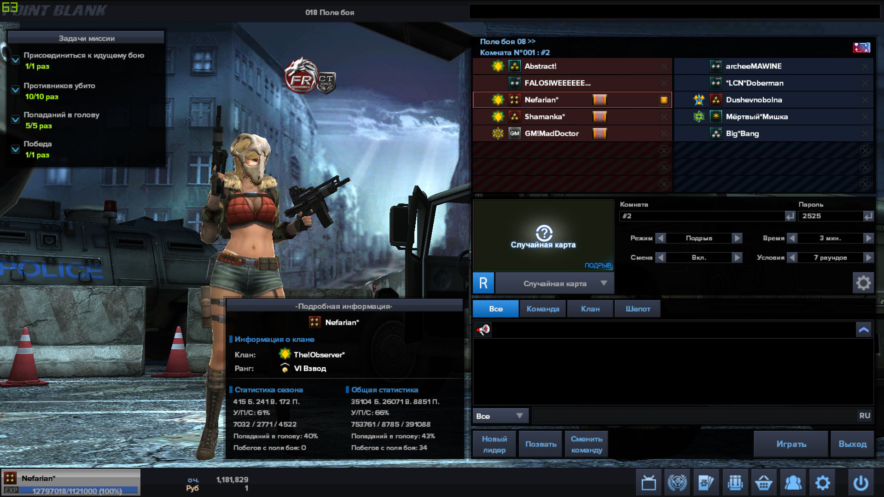Open the shop basket icon

(764, 483)
